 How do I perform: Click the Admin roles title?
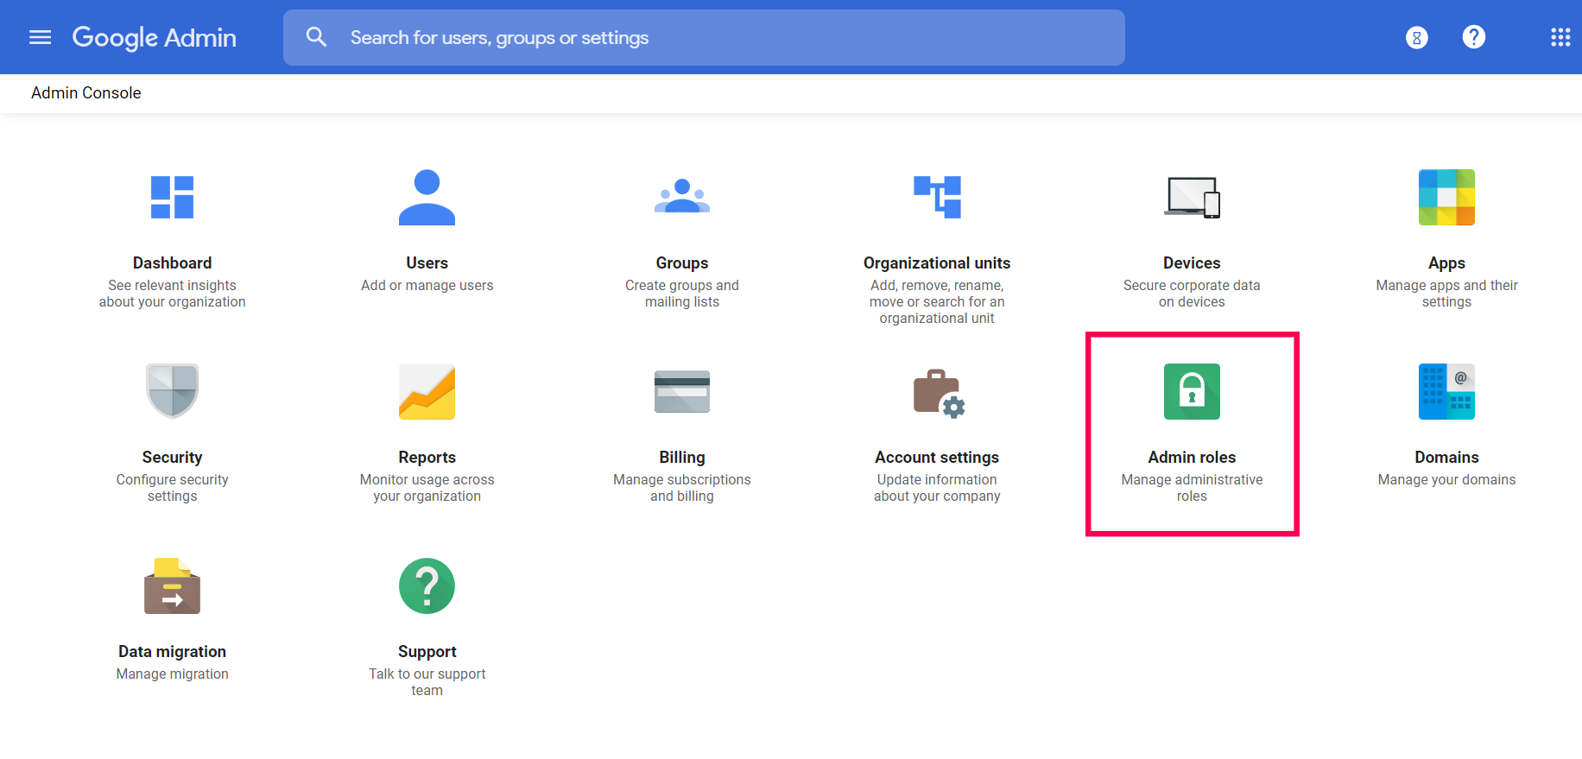pos(1193,458)
